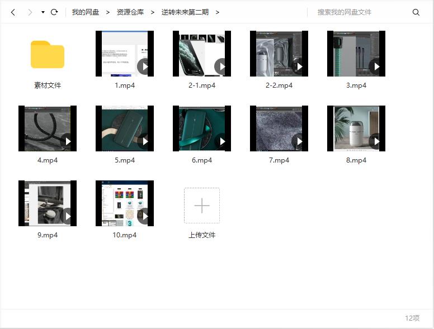The image size is (434, 329).
Task: Expand chevron after 逆转未来第二期 breadcrumb
Action: tap(218, 12)
